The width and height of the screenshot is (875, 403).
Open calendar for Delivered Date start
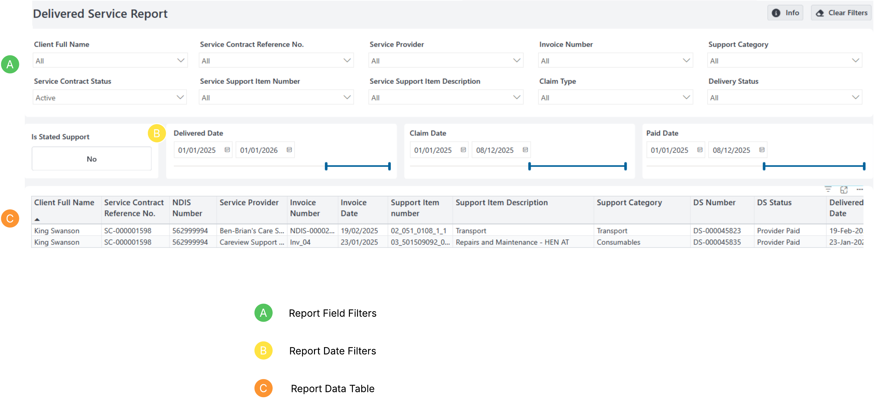[x=227, y=150]
